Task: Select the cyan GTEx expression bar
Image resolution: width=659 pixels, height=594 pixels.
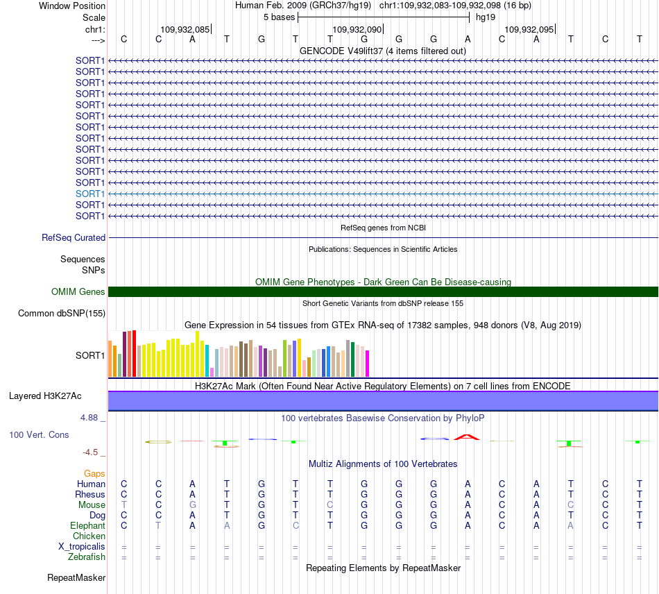Action: click(207, 361)
